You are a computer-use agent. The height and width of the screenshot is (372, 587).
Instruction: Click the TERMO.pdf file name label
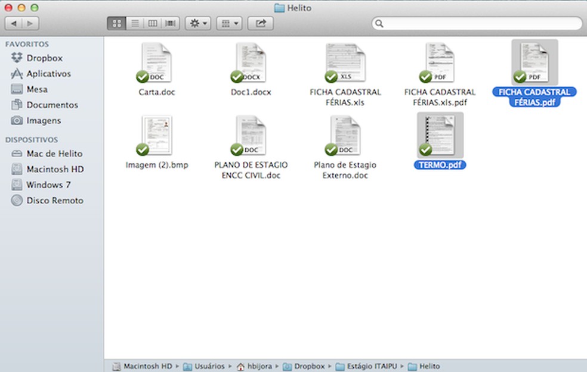[x=440, y=165]
